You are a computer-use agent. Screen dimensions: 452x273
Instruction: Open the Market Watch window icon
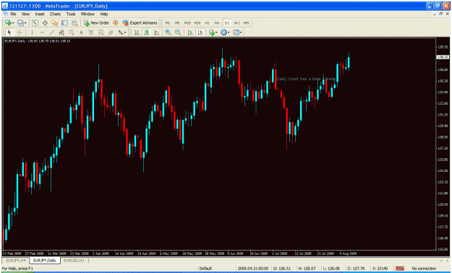pos(35,23)
